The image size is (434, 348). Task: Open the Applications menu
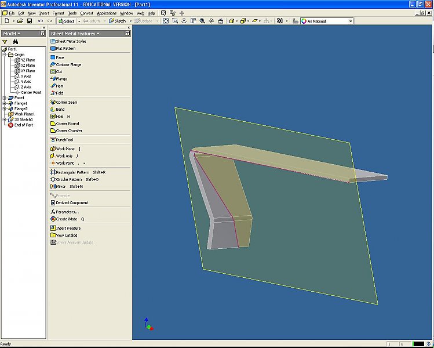[x=107, y=13]
